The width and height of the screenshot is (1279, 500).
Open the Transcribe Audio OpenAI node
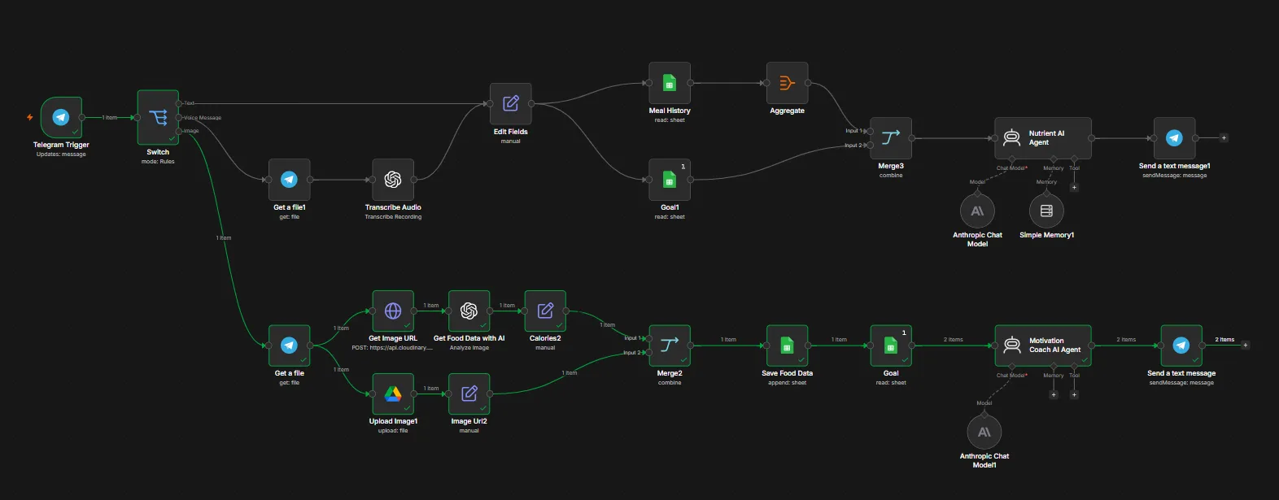393,180
